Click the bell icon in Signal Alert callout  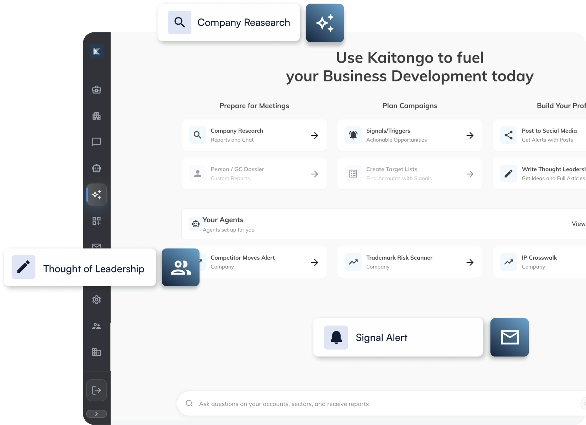(x=336, y=338)
